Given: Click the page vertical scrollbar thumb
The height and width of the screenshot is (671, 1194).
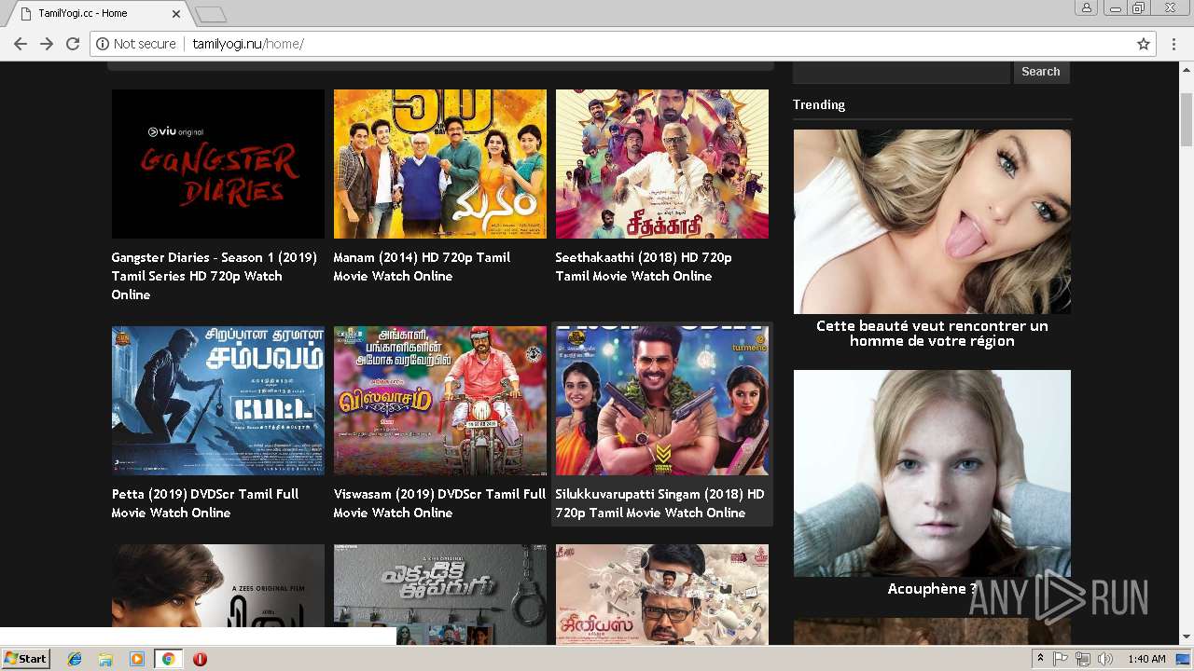Looking at the screenshot, I should [x=1187, y=119].
